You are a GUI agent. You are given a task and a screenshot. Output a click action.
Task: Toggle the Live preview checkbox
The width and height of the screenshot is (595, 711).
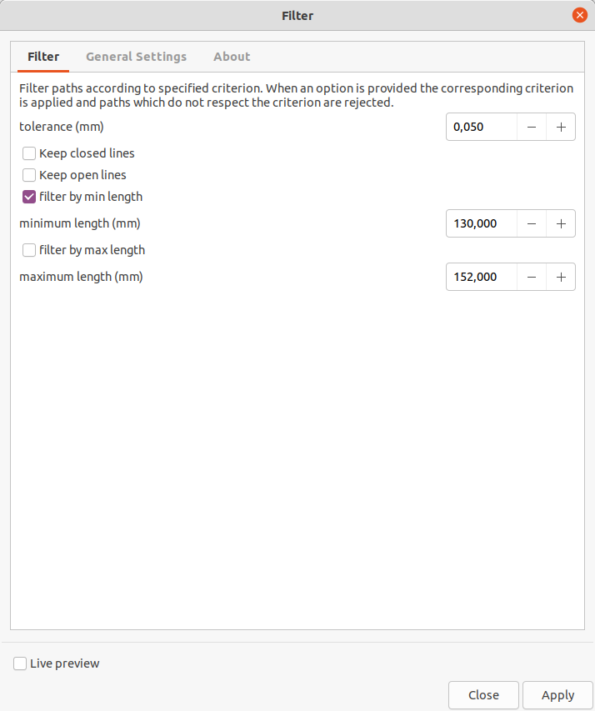[x=20, y=663]
